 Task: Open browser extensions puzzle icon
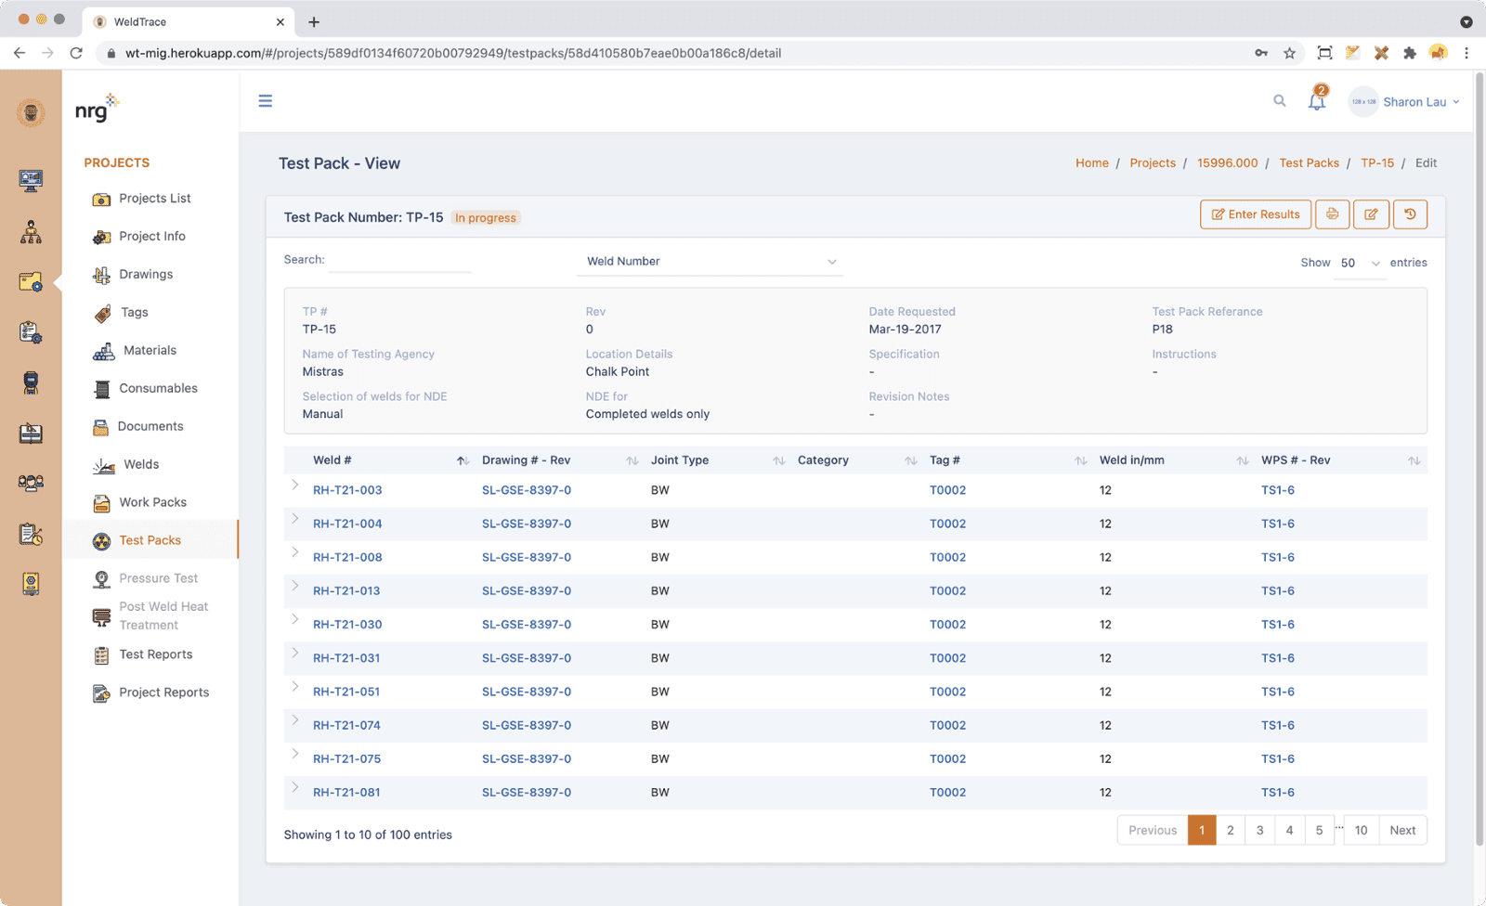pyautogui.click(x=1410, y=53)
